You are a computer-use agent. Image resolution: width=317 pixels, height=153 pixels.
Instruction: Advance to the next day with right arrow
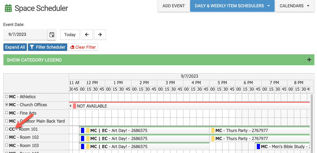point(100,35)
